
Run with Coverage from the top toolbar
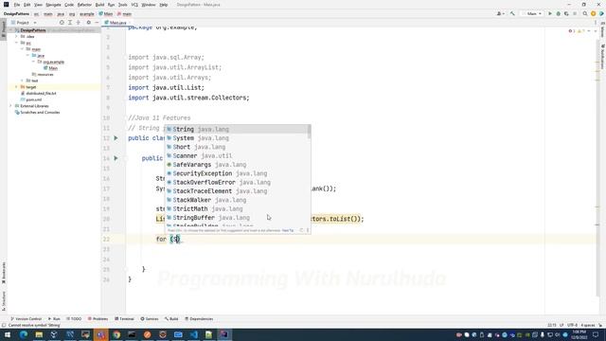pyautogui.click(x=566, y=13)
